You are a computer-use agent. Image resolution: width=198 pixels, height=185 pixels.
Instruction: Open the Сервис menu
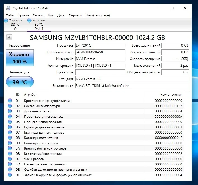point(38,15)
